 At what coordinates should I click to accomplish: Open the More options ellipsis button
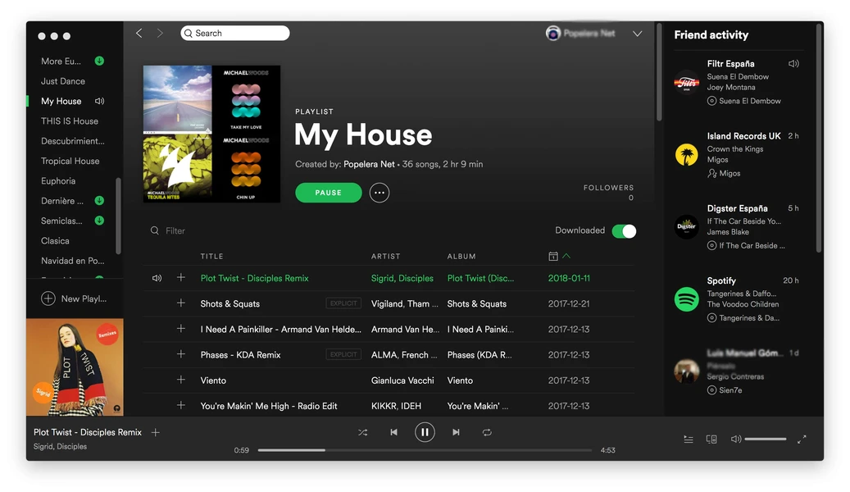click(380, 193)
